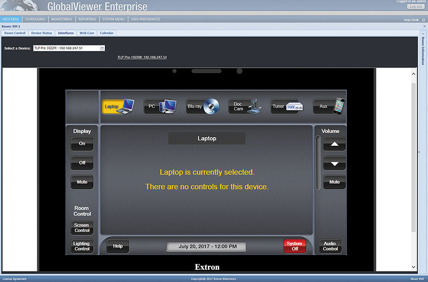Click the Volume up arrow button

(334, 144)
